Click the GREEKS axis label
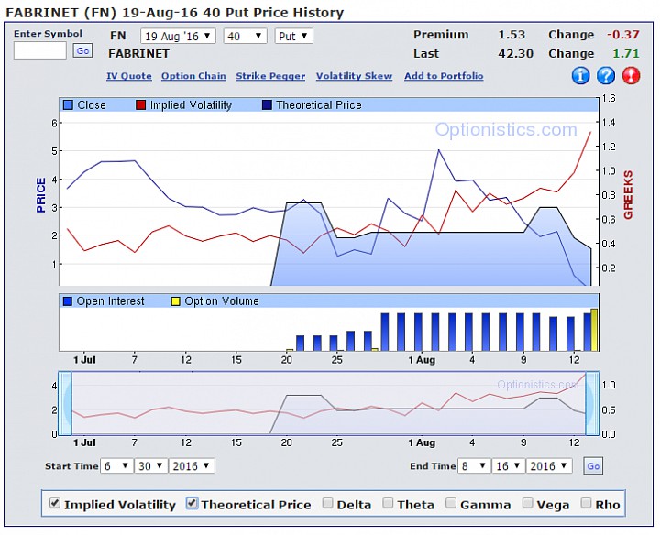 coord(629,195)
